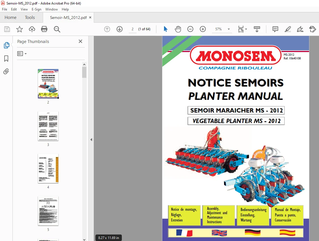Image resolution: width=319 pixels, height=241 pixels.
Task: Click the Bedienungsanleitung yellow box text
Action: click(253, 215)
